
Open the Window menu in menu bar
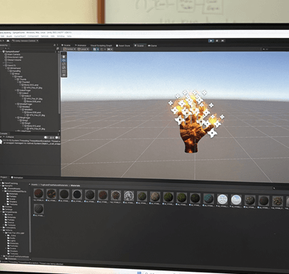61,36
